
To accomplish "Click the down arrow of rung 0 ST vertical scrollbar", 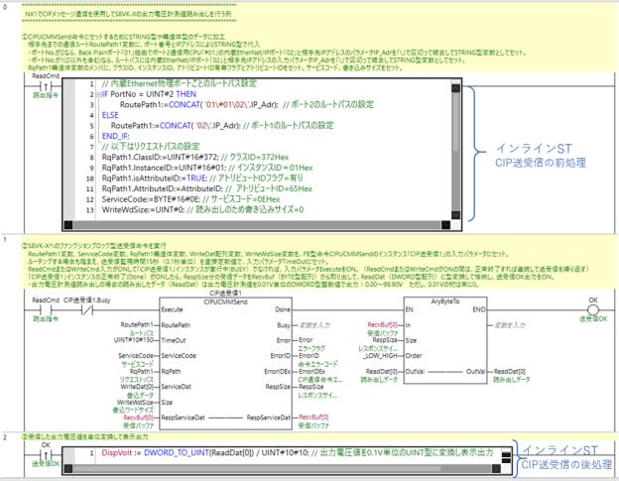I will tap(455, 214).
